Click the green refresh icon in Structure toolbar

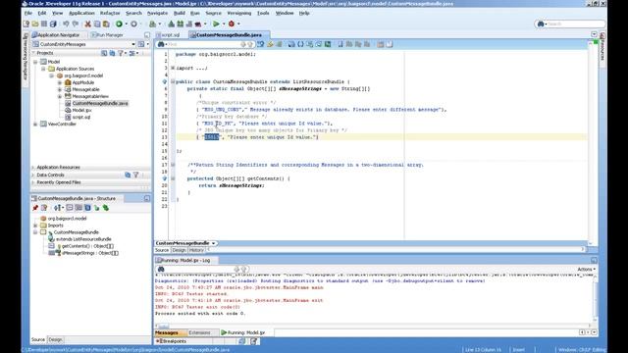coord(106,208)
